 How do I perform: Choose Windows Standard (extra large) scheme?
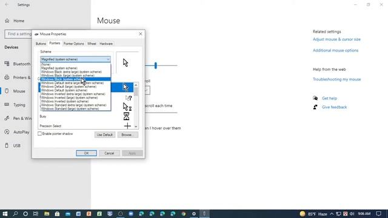click(x=75, y=105)
